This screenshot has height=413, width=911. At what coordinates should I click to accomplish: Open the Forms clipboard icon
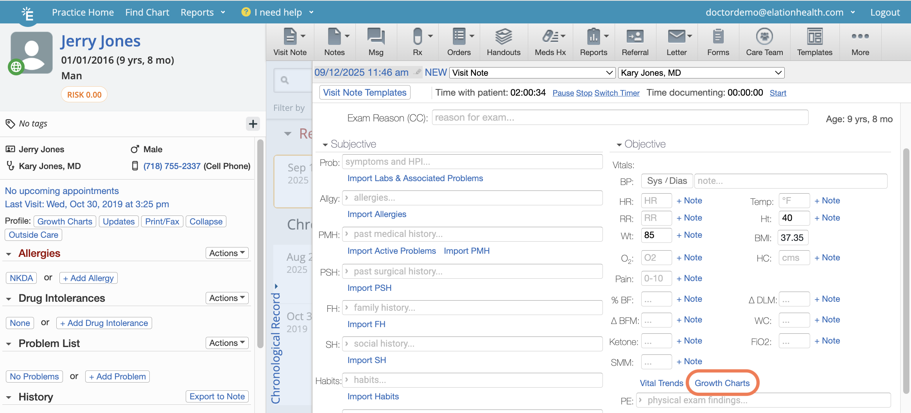coord(718,37)
